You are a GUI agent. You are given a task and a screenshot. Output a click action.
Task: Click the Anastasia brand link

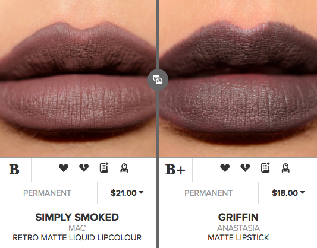click(x=238, y=228)
